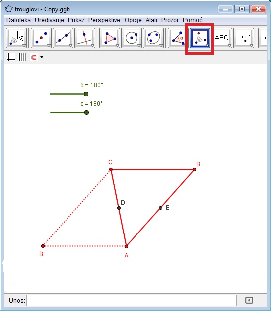
Task: Select the a=2 Slider tool
Action: (244, 38)
